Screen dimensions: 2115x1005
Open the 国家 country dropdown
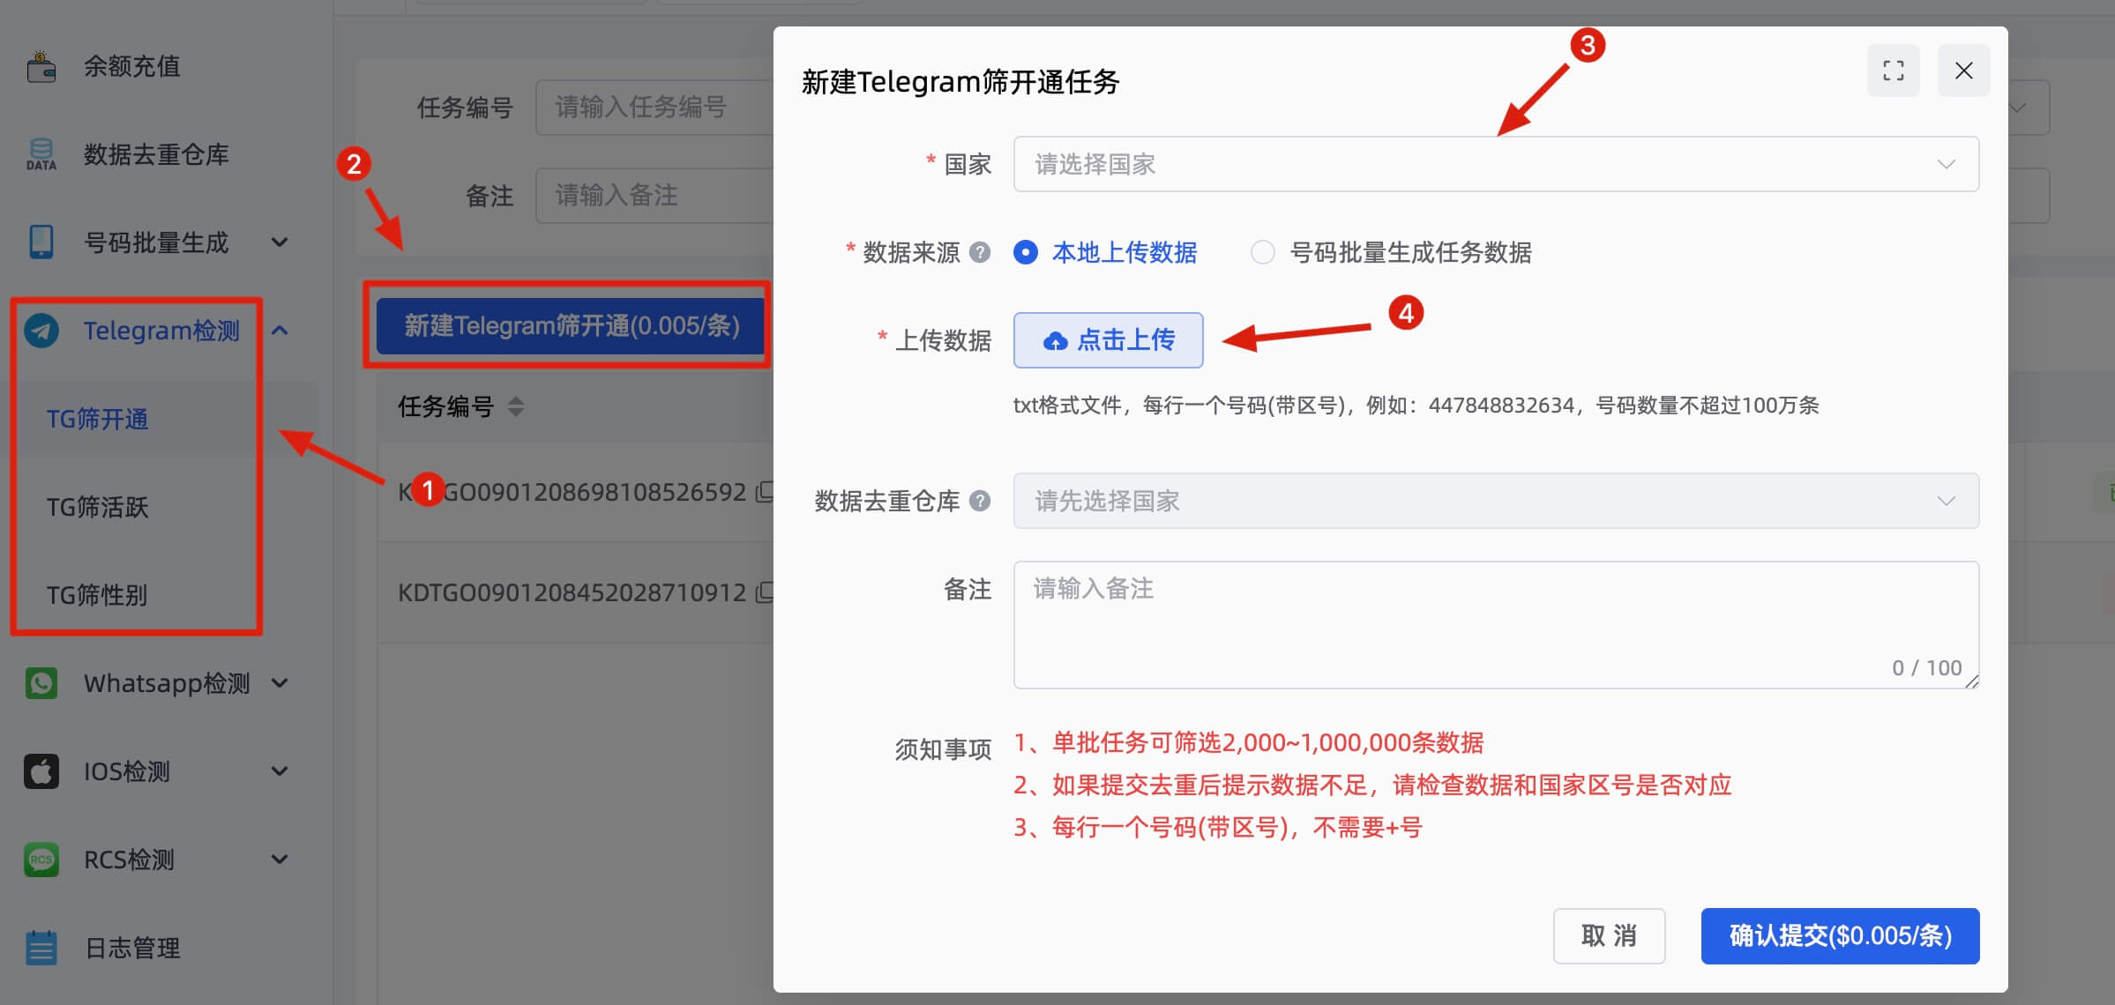pos(1495,164)
